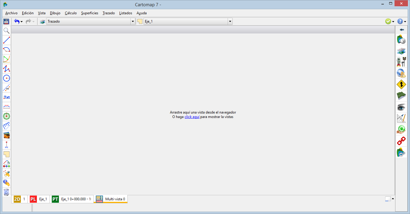This screenshot has width=410, height=214.
Task: Click the yellow polygon icon beside Eje_1 box
Action: (x=140, y=21)
